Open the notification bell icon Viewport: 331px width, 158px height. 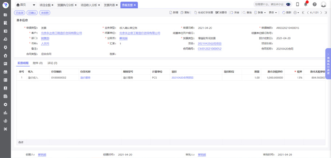click(306, 4)
